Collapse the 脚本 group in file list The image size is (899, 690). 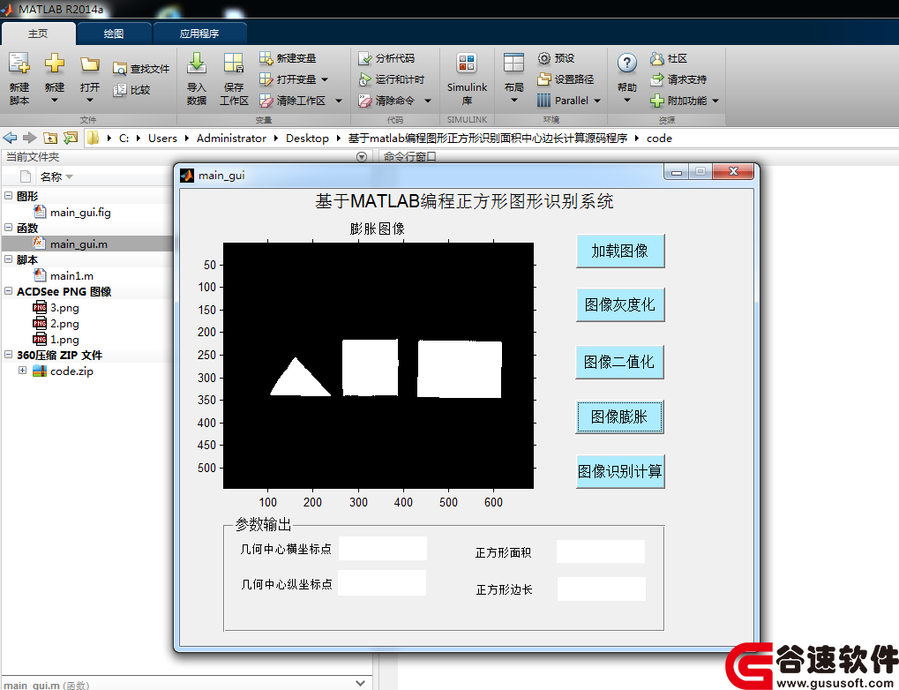click(8, 259)
